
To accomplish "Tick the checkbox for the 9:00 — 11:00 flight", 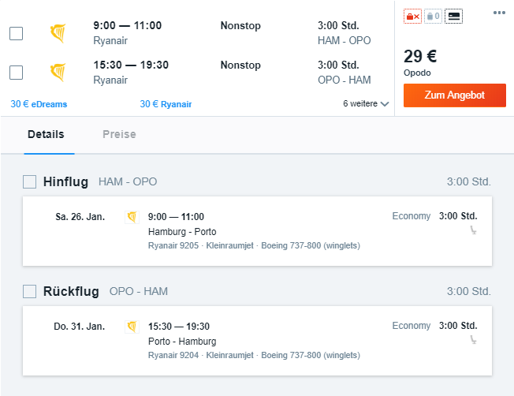I will tap(16, 33).
